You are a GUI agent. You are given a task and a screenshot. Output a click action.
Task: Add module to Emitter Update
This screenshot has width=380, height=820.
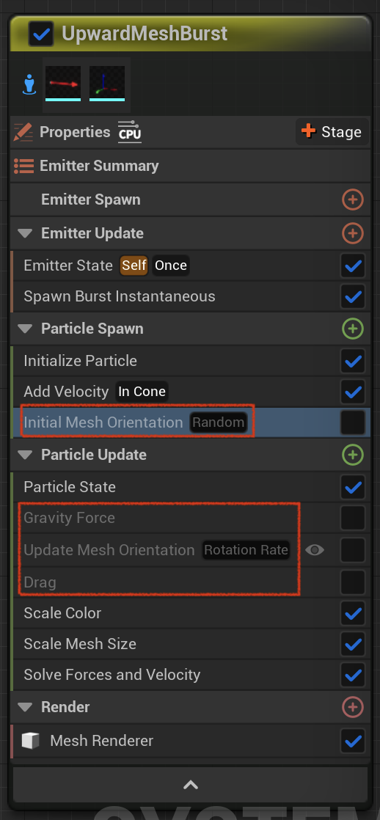click(352, 233)
